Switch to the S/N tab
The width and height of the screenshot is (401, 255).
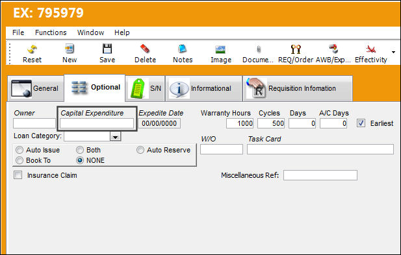click(146, 89)
